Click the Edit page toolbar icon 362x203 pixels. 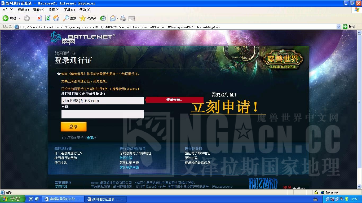132,18
